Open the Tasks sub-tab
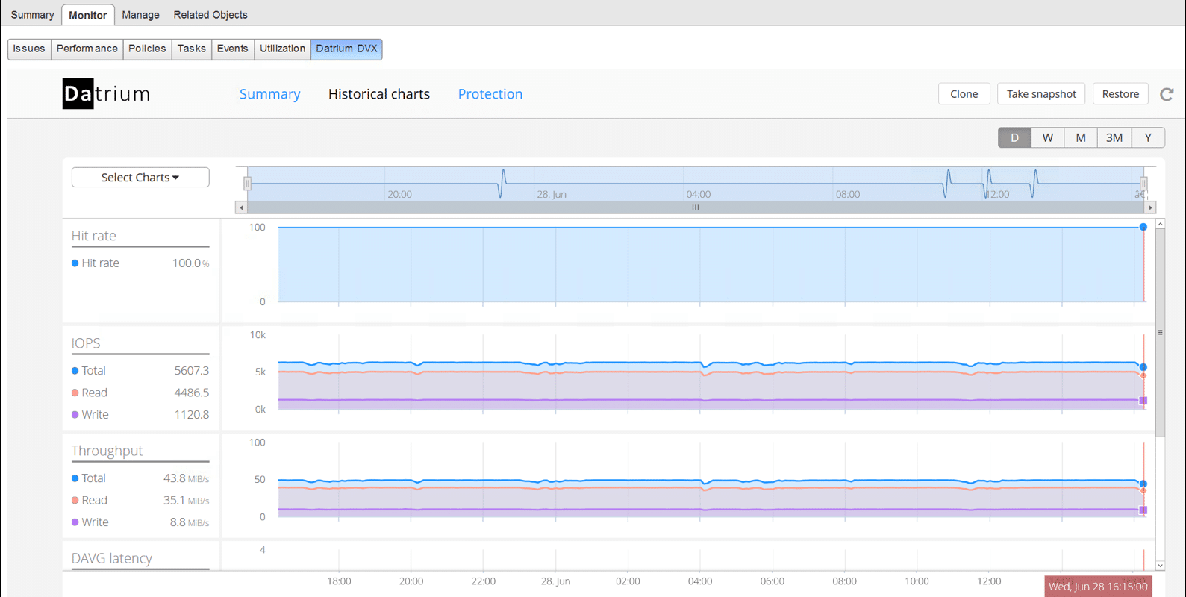The height and width of the screenshot is (597, 1186). [192, 49]
